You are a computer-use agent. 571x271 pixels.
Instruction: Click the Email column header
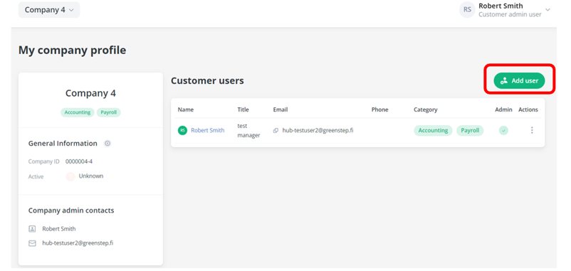pyautogui.click(x=281, y=110)
